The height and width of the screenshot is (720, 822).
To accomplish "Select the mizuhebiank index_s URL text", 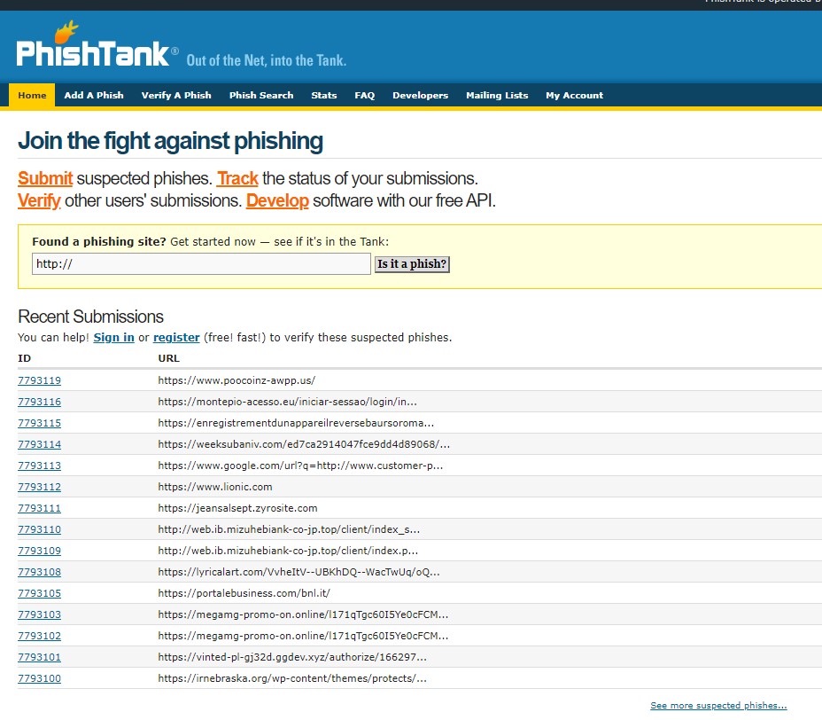I will (x=289, y=529).
